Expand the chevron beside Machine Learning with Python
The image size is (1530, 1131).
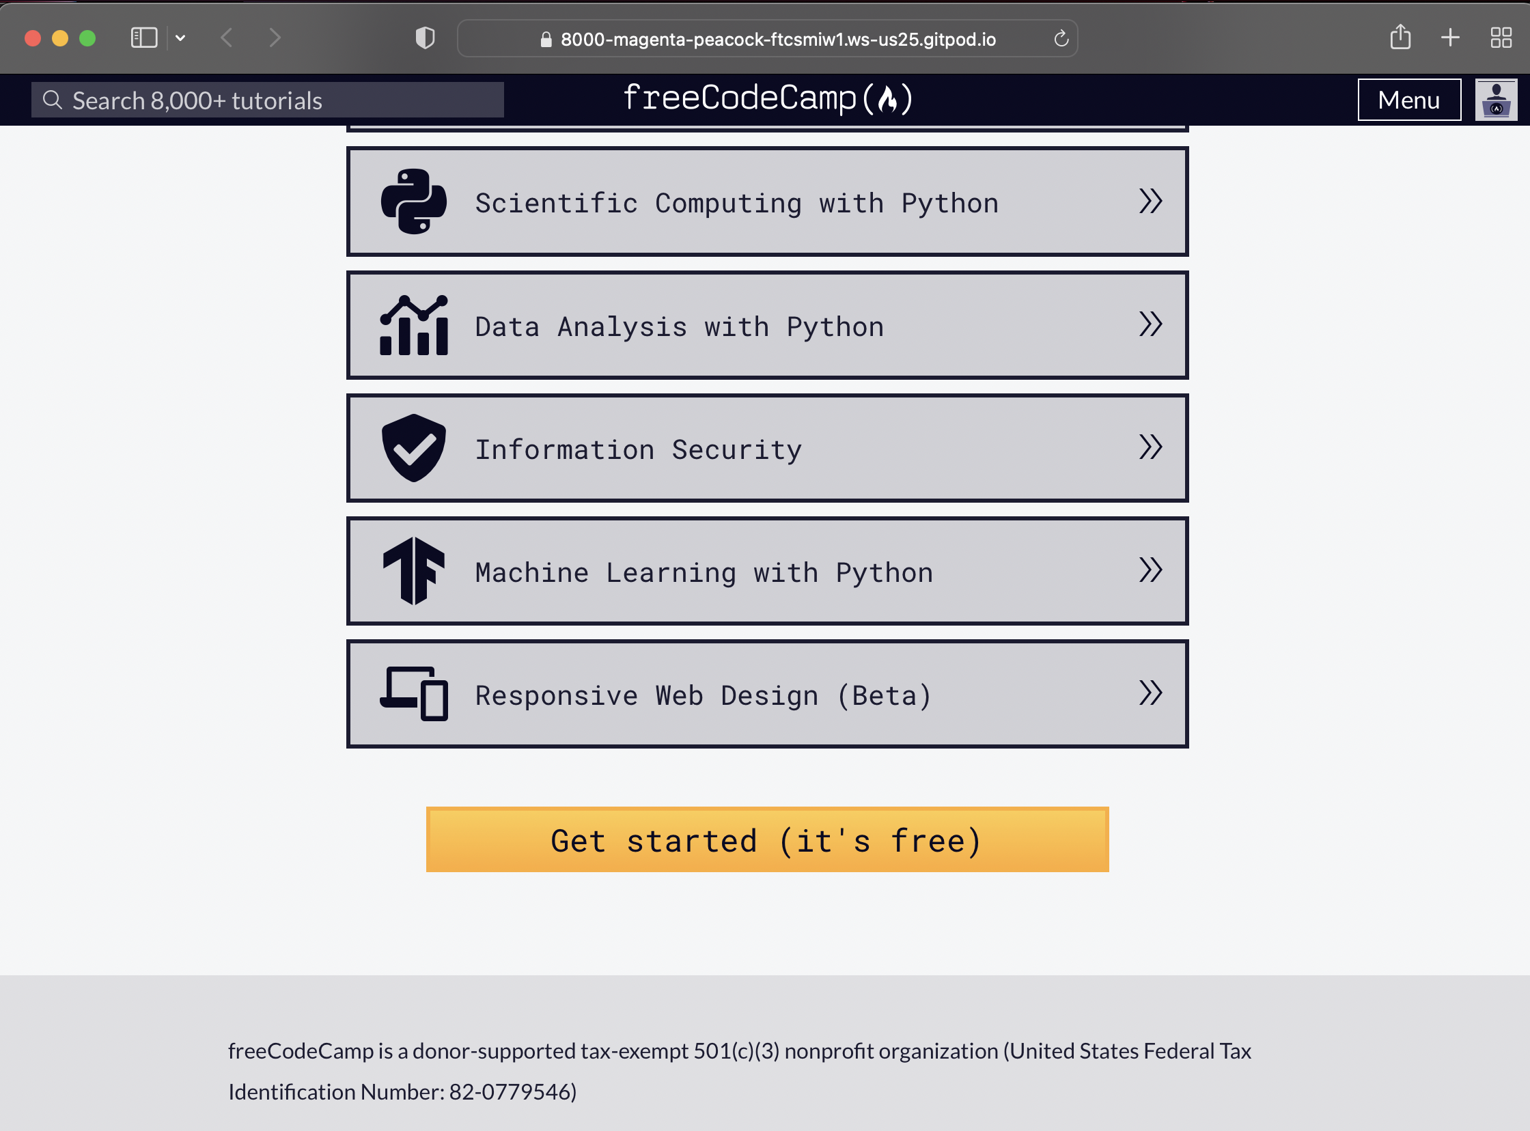click(1151, 570)
